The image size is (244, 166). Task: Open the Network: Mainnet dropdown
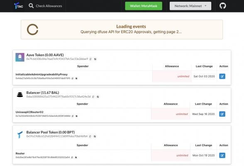pos(190,6)
